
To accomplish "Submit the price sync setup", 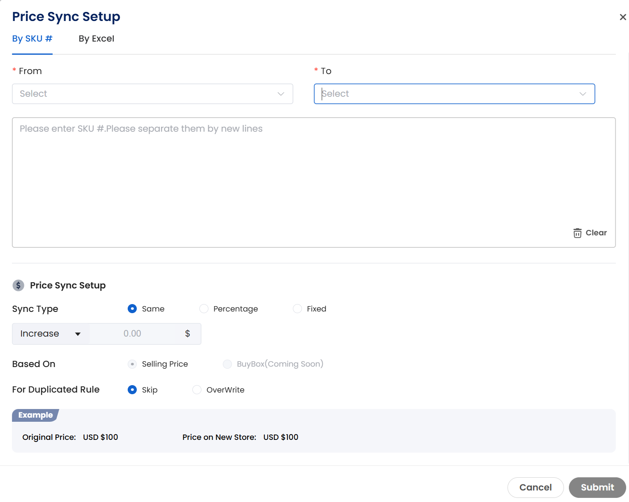I will coord(597,488).
